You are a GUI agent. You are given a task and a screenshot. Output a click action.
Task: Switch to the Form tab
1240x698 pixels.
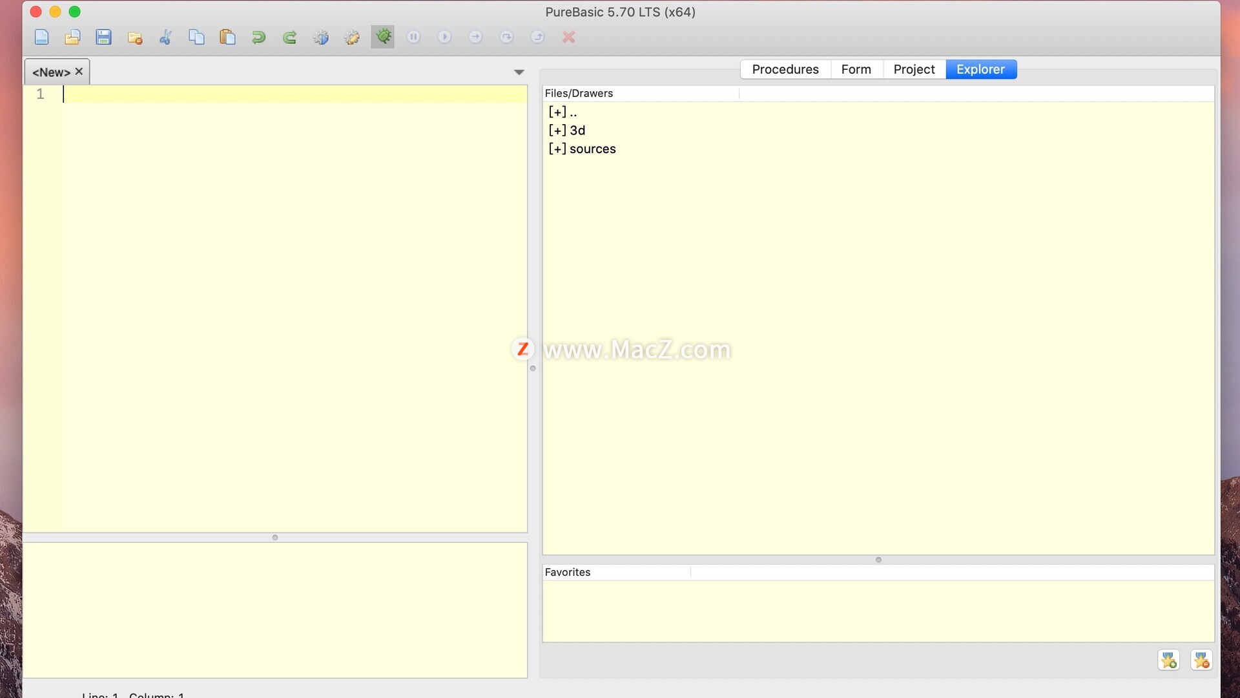pos(856,69)
